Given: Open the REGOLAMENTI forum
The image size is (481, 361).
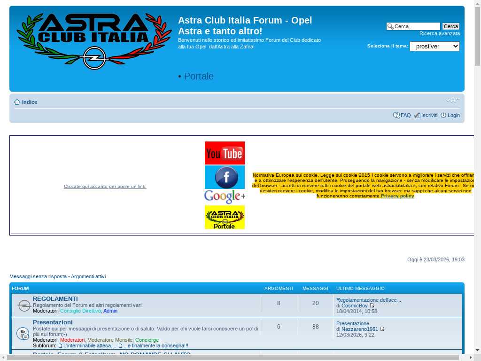Looking at the screenshot, I should coord(55,298).
